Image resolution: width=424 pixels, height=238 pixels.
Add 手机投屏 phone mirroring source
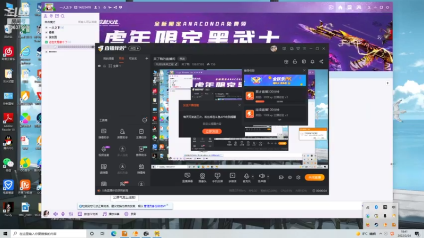point(217,178)
